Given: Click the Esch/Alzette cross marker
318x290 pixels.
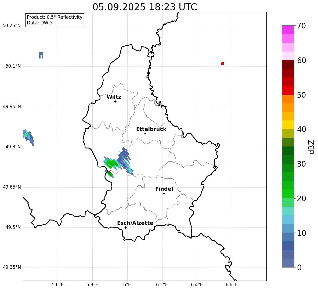Looking at the screenshot, I should tap(125, 227).
